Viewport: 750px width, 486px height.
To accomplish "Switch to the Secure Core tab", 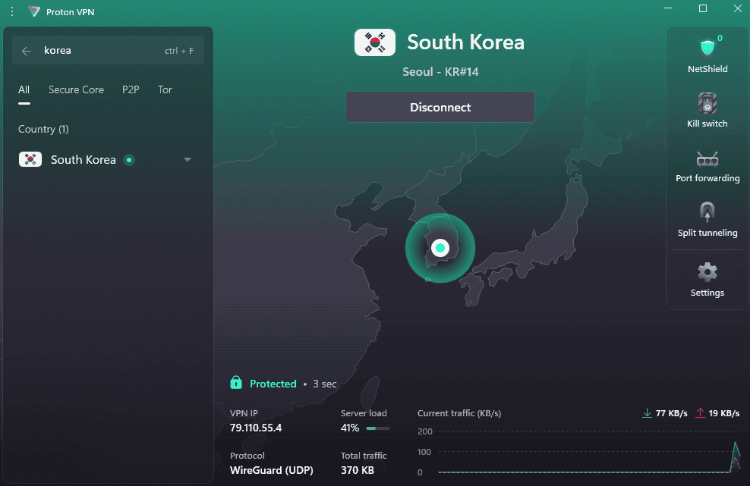I will [x=76, y=89].
